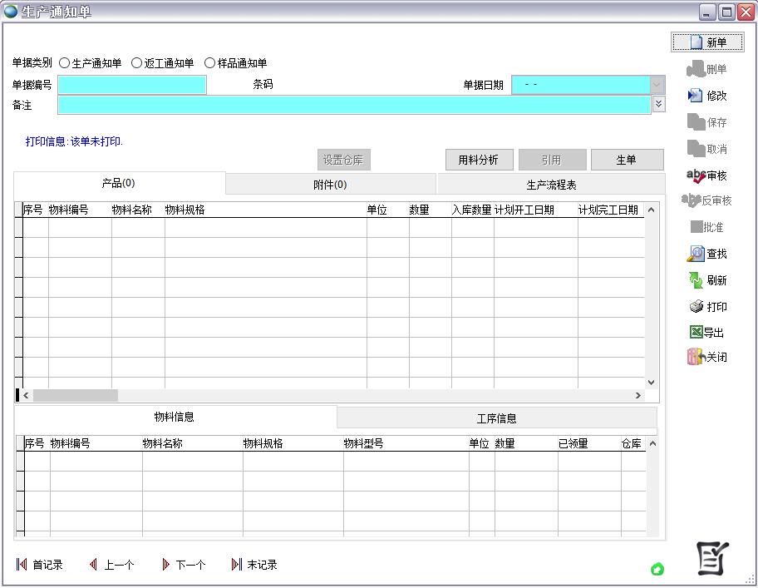The height and width of the screenshot is (588, 758).
Task: Click the 刷新 (refresh) icon
Action: (696, 280)
